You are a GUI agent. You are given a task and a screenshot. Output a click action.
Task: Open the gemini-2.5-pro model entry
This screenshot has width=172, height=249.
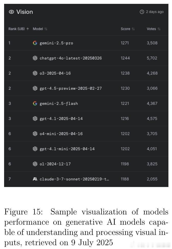(x=56, y=43)
